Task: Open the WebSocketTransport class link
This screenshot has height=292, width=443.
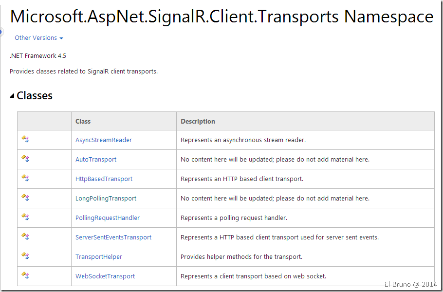Action: point(105,276)
